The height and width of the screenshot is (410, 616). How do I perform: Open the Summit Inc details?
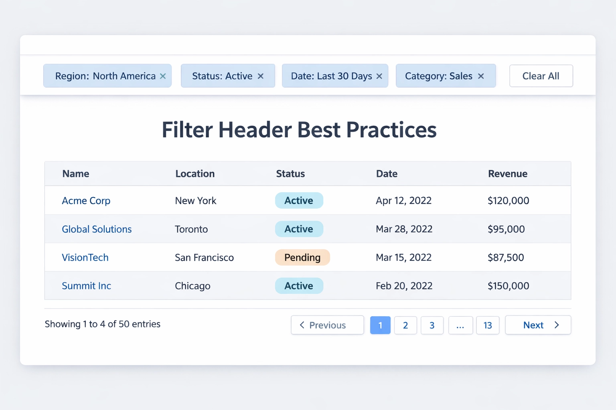(86, 286)
